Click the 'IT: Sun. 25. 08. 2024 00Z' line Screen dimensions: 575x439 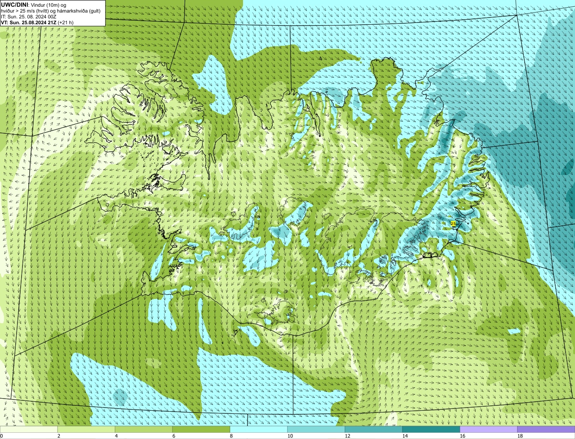(29, 17)
